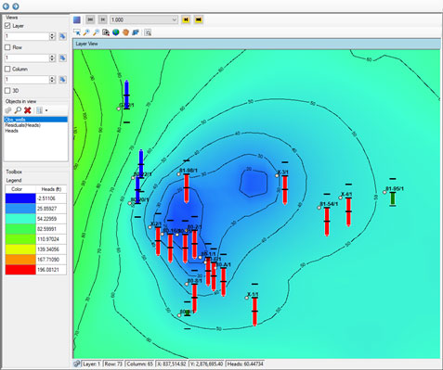Click the blue back arrow button
Screen dimensions: 443x370
coord(6,6)
